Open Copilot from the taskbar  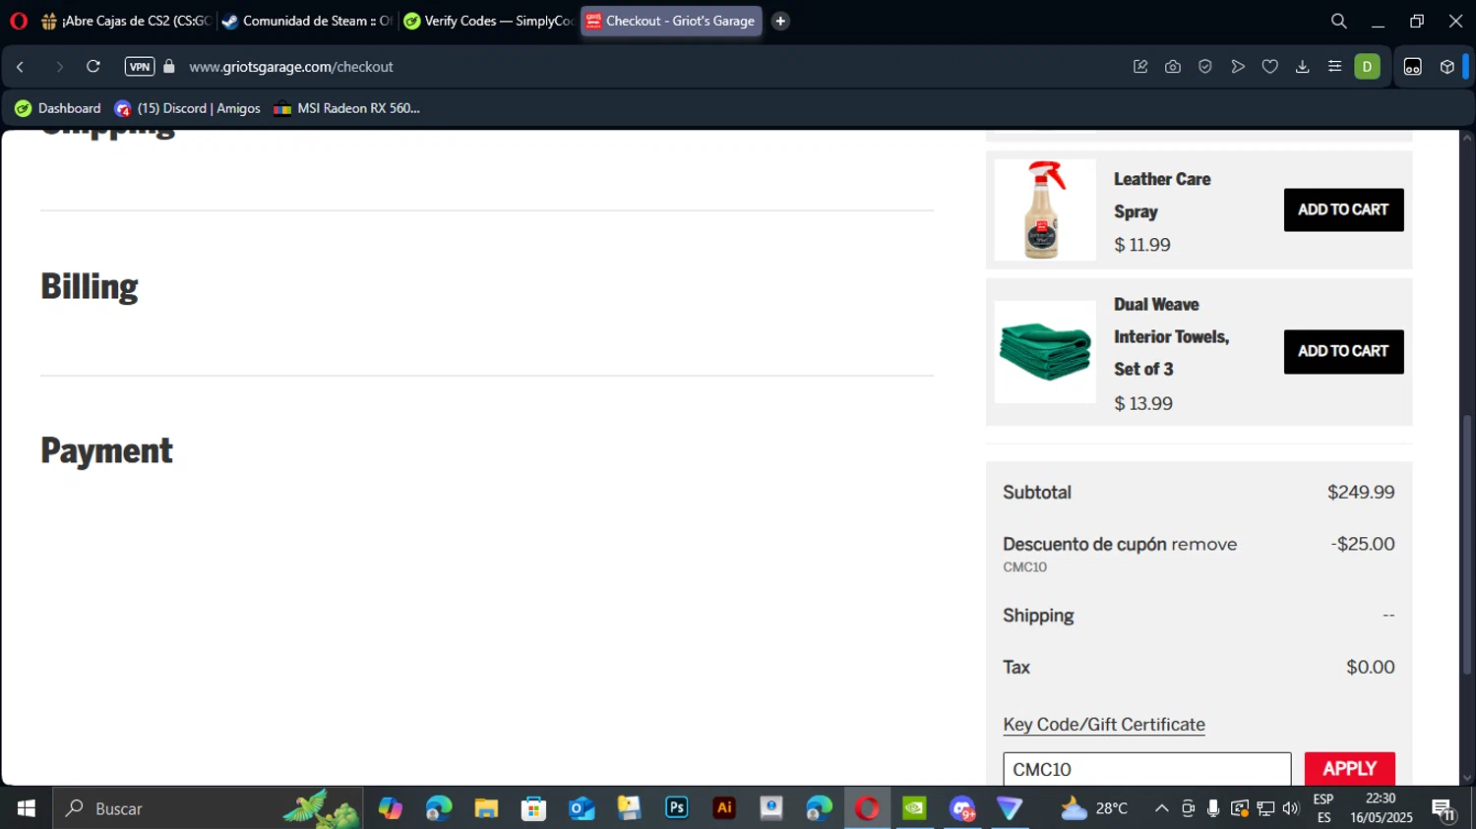click(391, 808)
